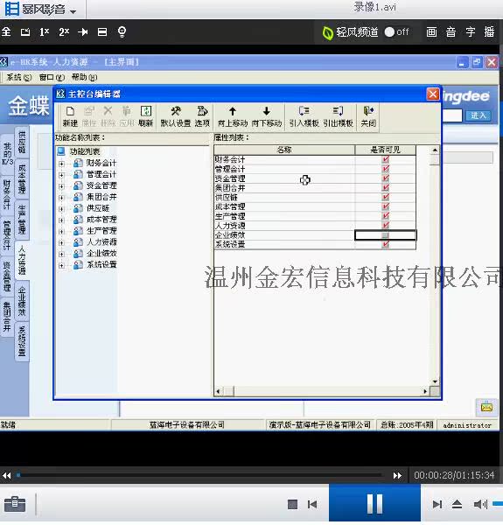This screenshot has height=525, width=503.
Task: Click 向上移动 move up arrow
Action: (233, 115)
